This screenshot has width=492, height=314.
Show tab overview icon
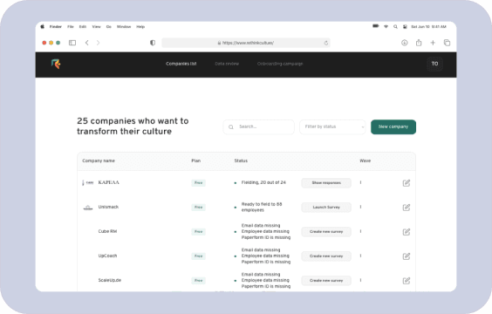tap(447, 43)
